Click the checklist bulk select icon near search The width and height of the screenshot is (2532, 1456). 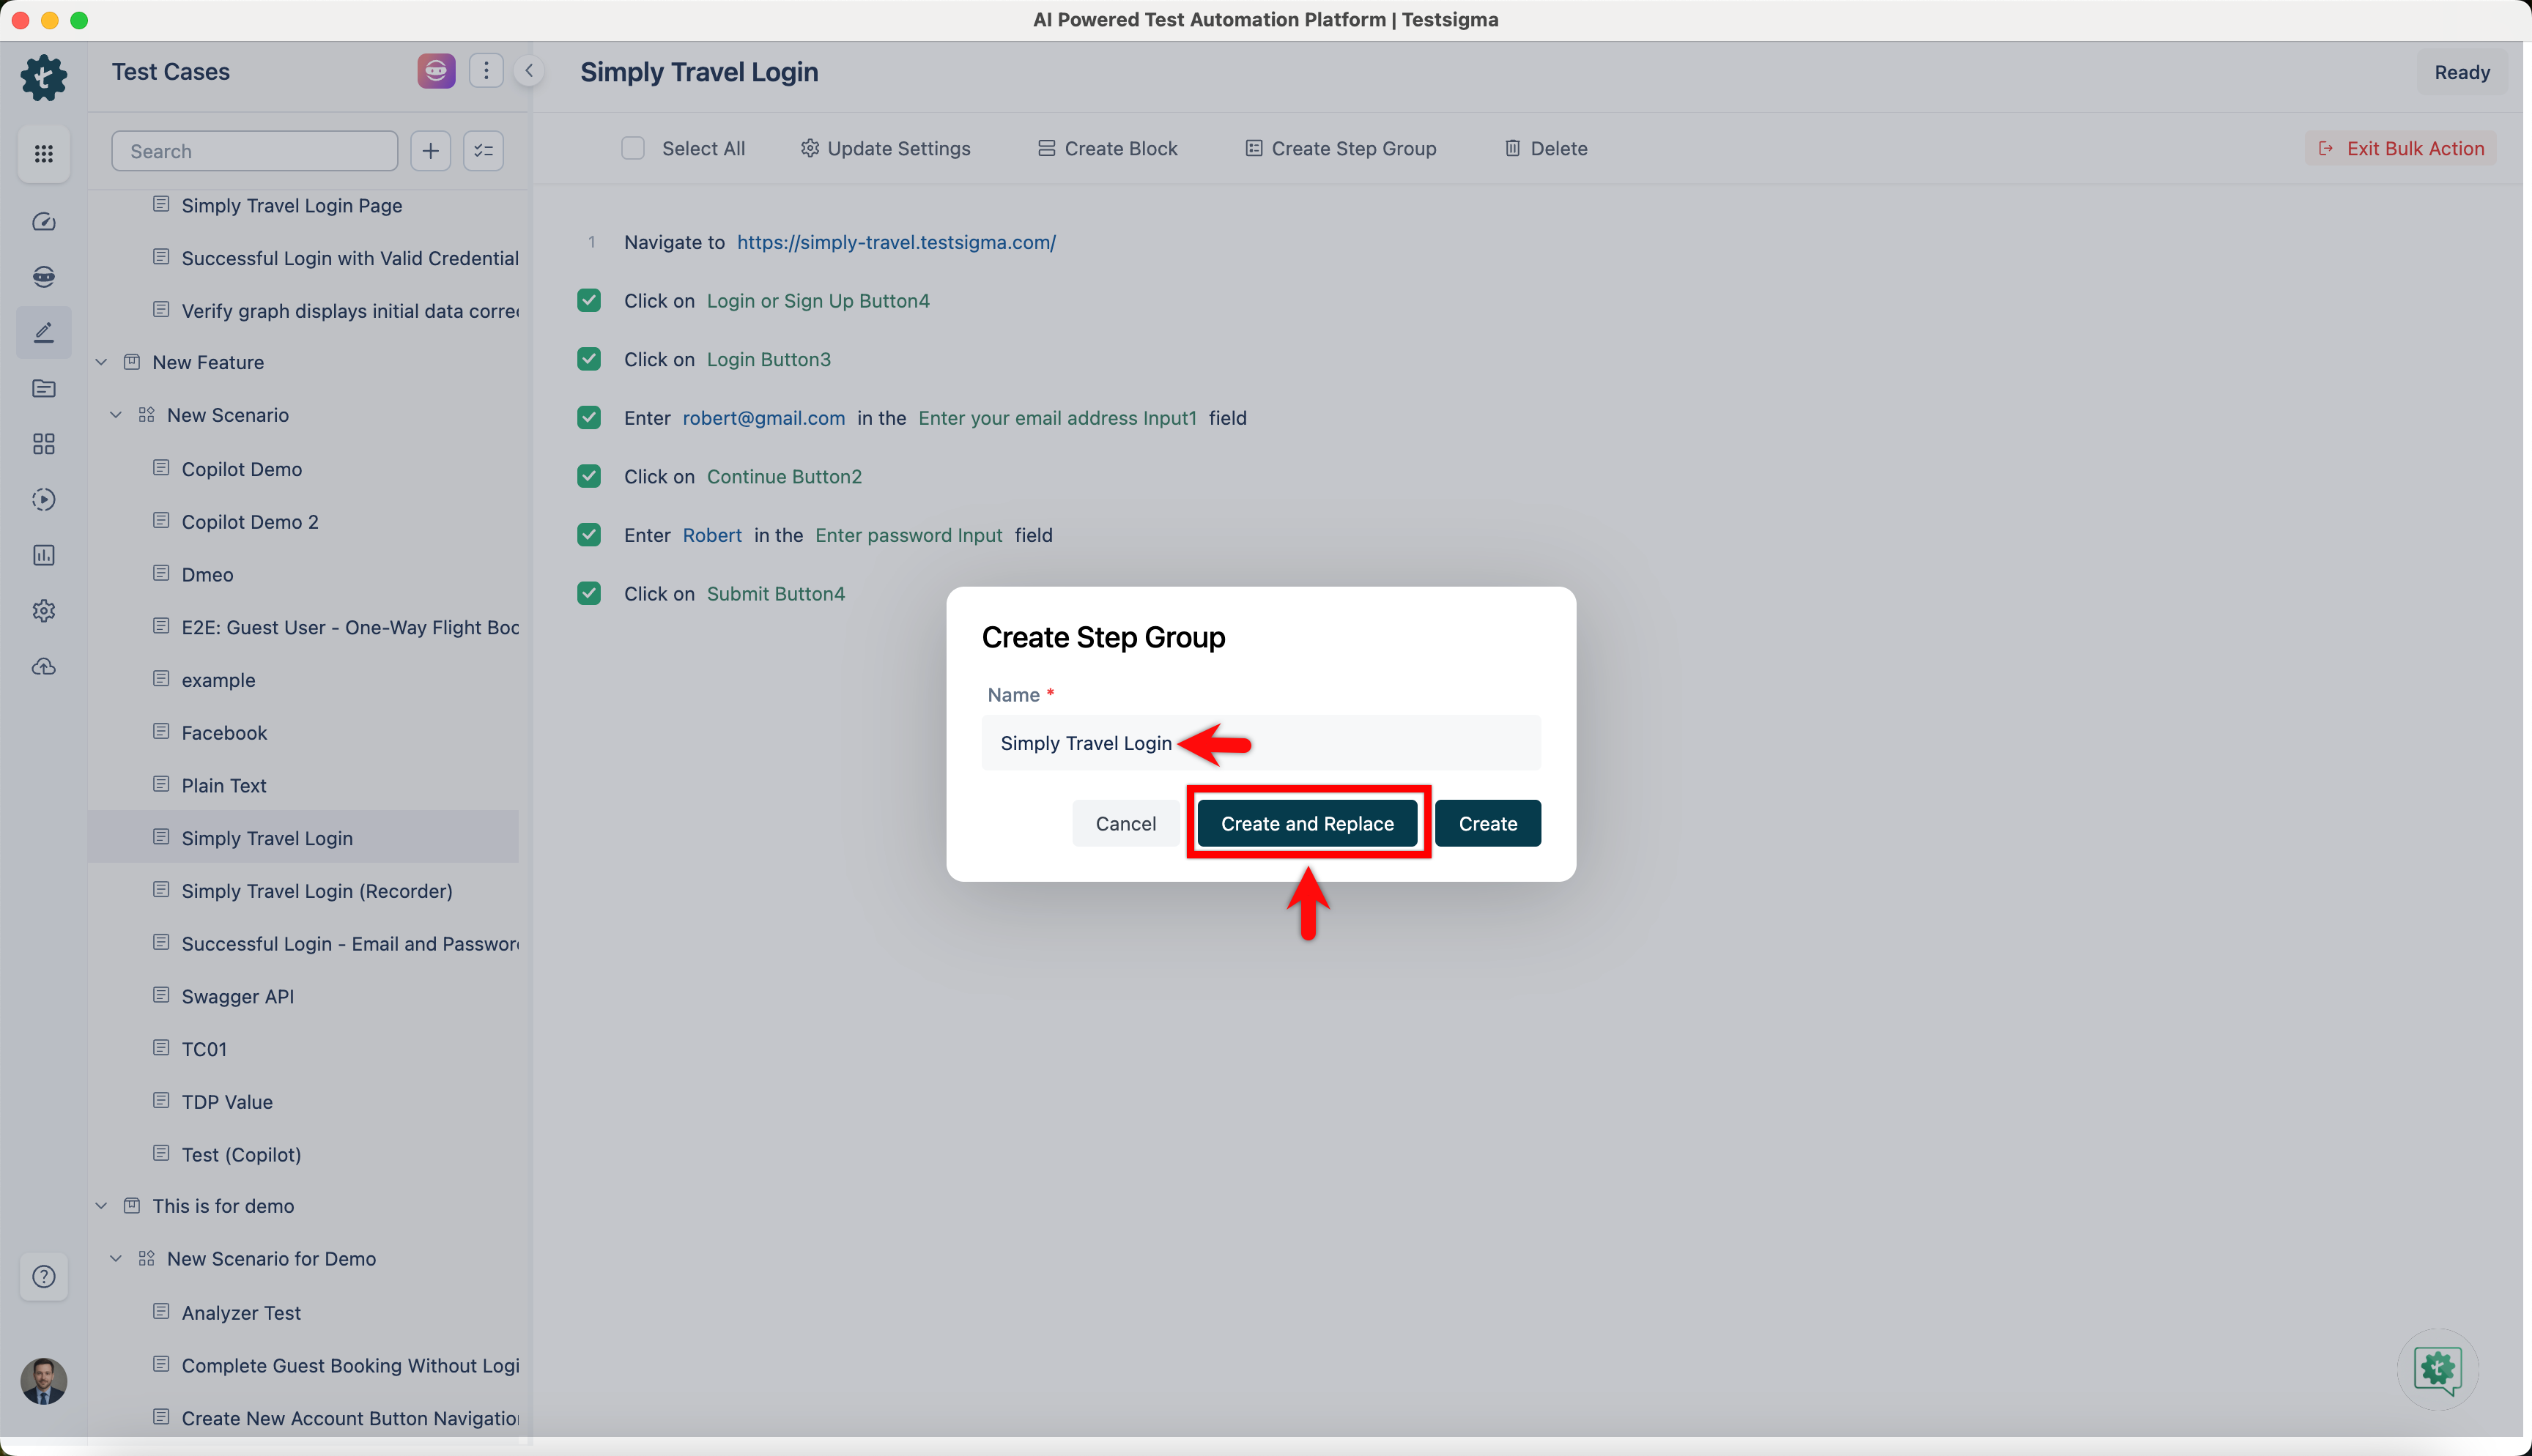point(483,151)
